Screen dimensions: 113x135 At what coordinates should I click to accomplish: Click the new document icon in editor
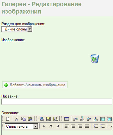click(x=8, y=119)
